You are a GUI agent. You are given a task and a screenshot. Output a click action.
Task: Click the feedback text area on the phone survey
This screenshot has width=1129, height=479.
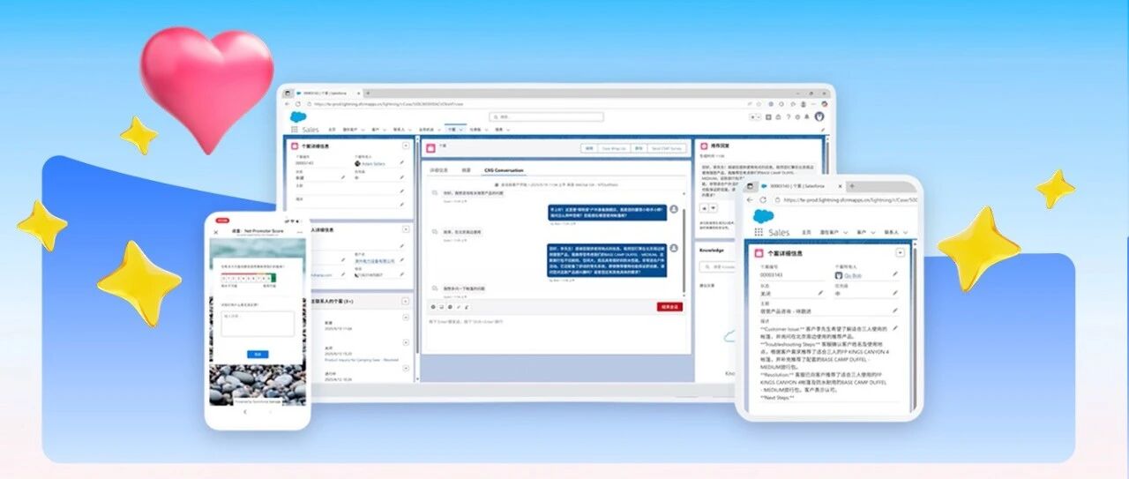coord(258,324)
